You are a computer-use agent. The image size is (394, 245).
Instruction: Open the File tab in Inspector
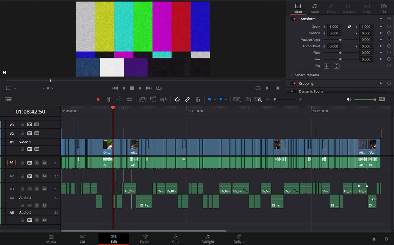click(384, 8)
